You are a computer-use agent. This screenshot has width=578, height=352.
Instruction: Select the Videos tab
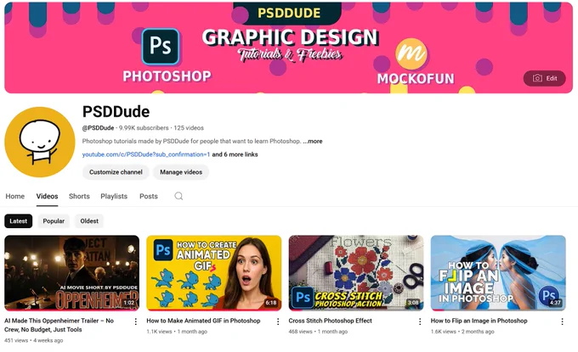point(48,196)
